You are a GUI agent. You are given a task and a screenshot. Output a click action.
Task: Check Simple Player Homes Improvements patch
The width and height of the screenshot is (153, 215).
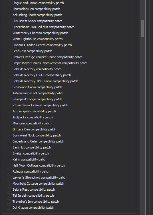click(9, 63)
